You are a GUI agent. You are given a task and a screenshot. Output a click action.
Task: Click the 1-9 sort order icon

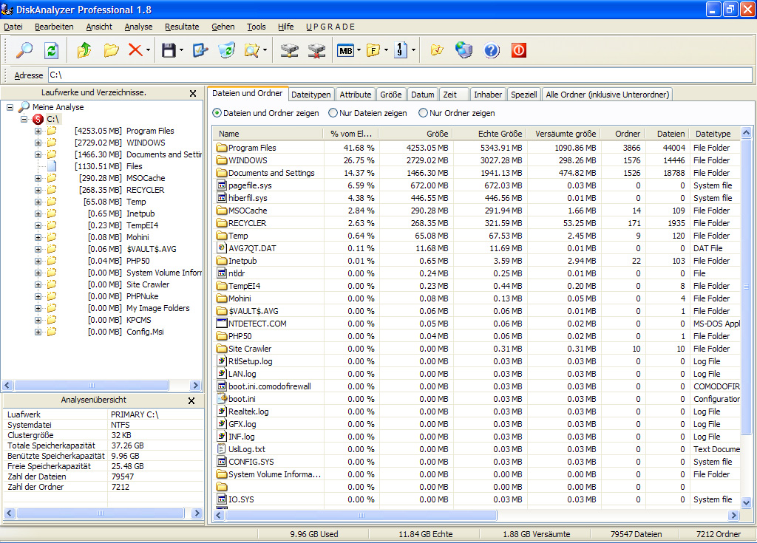tap(400, 50)
